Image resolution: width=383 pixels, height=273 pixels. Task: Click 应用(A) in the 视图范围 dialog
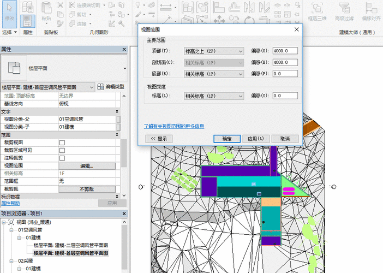(x=256, y=139)
